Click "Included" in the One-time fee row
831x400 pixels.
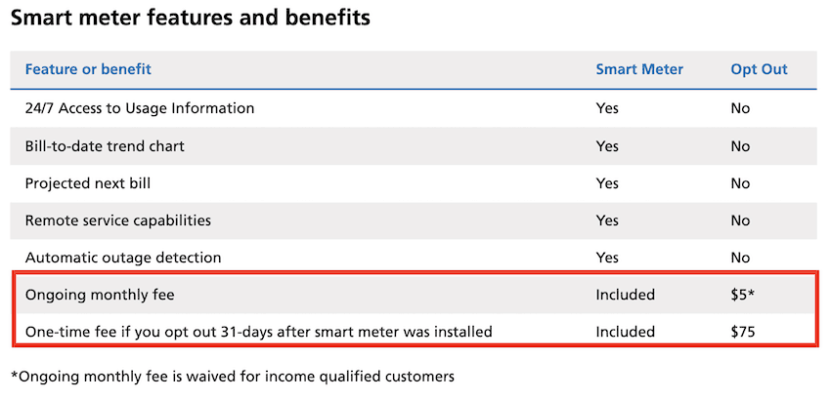coord(625,332)
